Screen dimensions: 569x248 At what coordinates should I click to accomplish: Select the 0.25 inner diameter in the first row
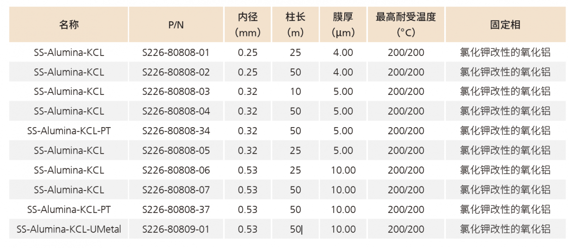pyautogui.click(x=248, y=53)
